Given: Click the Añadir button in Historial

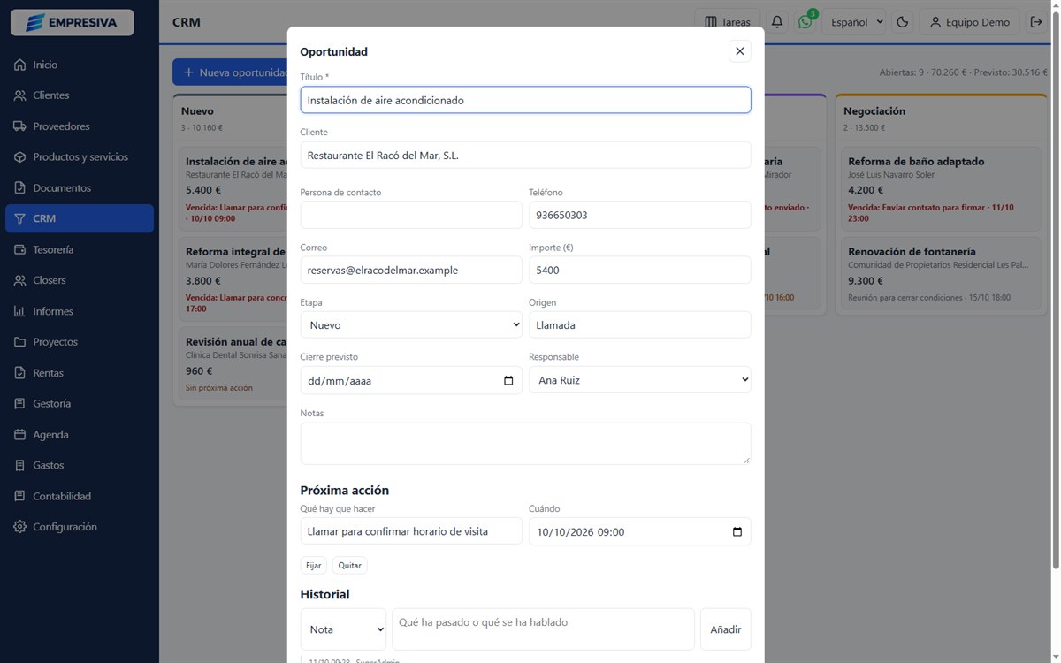Looking at the screenshot, I should click(726, 629).
